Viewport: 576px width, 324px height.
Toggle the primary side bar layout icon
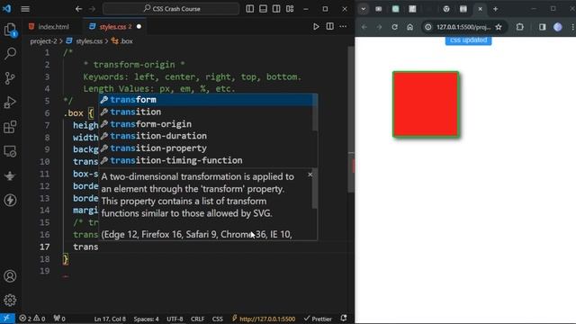pyautogui.click(x=250, y=8)
